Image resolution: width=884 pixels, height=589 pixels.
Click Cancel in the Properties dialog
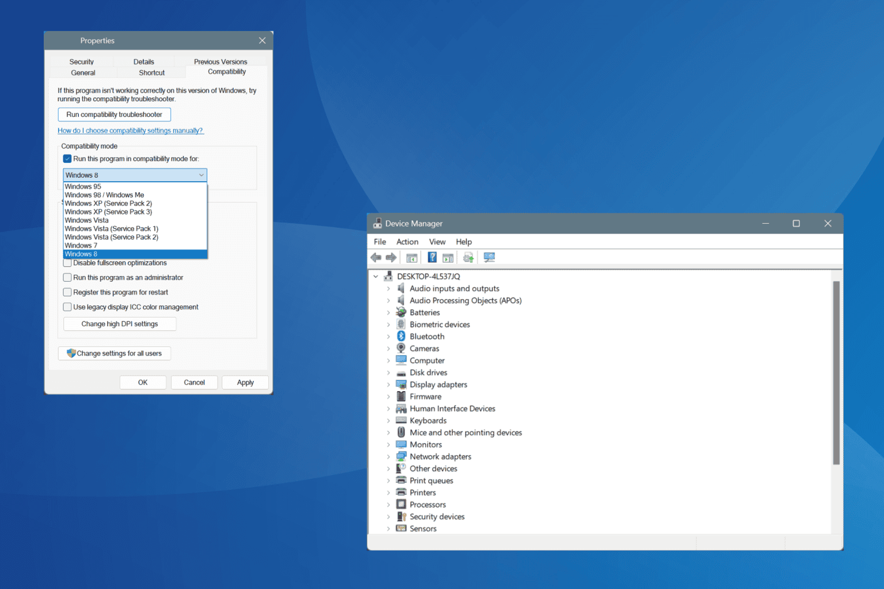click(194, 383)
